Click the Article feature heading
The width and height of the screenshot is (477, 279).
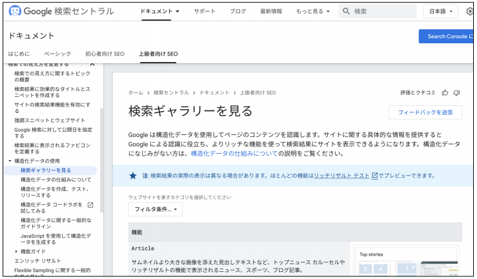coord(143,249)
